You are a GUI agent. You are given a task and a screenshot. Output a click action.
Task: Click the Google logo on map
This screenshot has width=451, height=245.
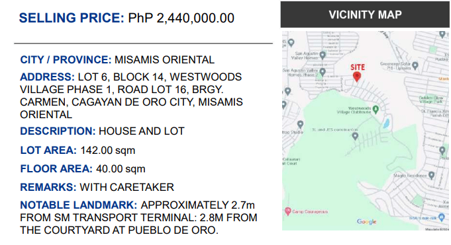click(x=367, y=222)
